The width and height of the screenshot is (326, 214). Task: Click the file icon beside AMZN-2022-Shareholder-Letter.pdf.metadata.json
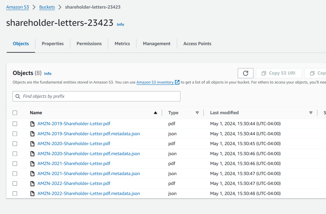32,193
